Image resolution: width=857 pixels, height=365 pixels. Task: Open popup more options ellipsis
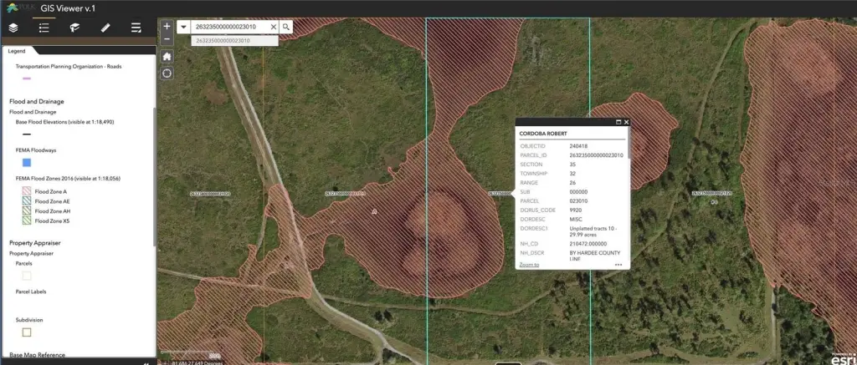click(x=618, y=264)
